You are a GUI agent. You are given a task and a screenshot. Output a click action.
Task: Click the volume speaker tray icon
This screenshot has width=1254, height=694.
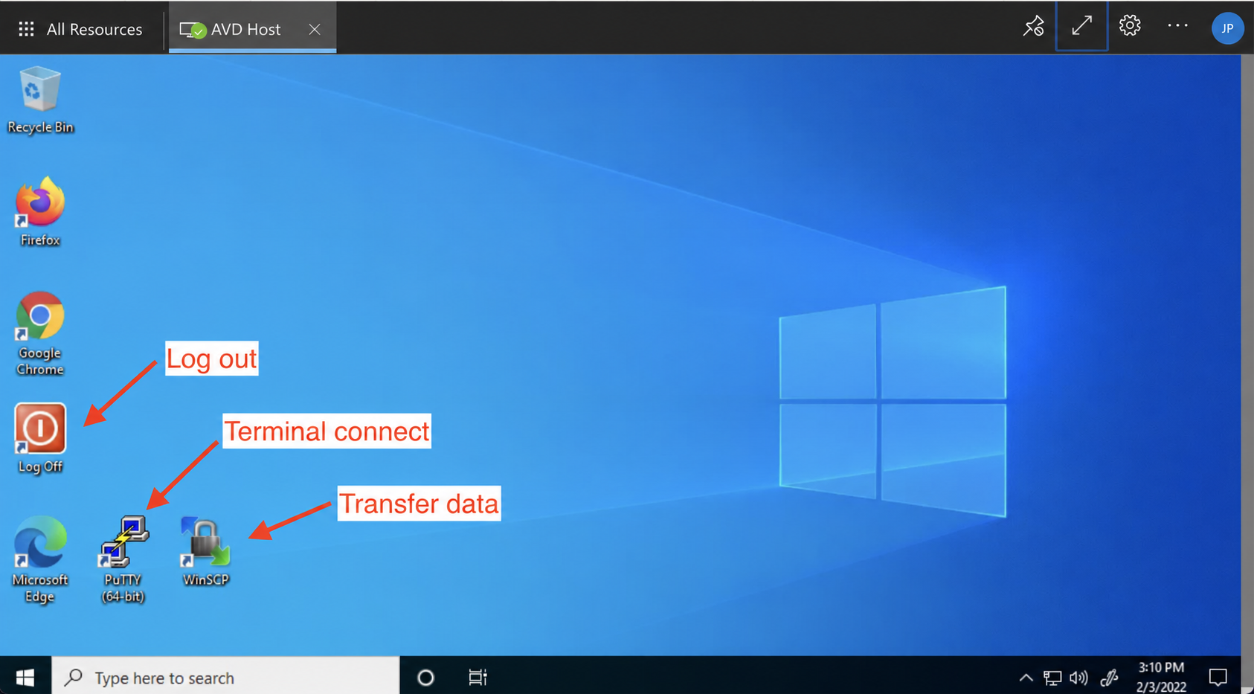[1078, 678]
